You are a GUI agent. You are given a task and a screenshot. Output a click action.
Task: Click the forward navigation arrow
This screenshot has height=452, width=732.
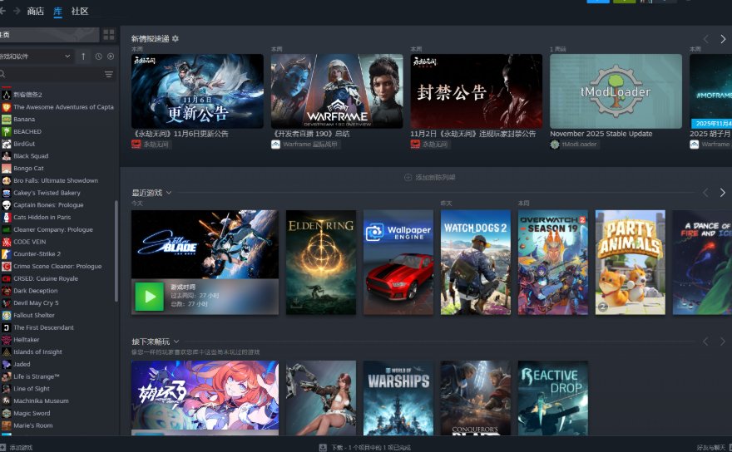point(17,11)
